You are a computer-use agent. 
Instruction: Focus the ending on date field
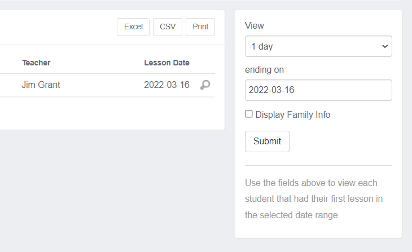coord(318,90)
